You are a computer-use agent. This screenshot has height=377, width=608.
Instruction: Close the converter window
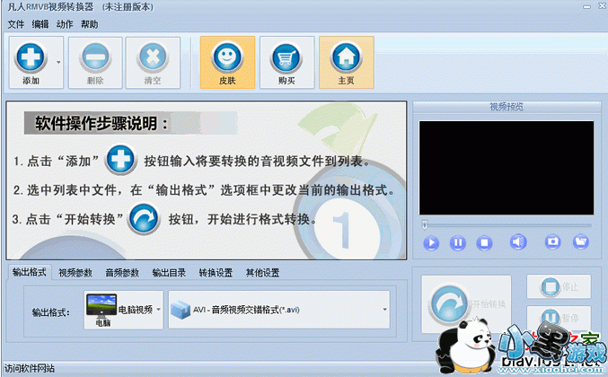[604, 6]
